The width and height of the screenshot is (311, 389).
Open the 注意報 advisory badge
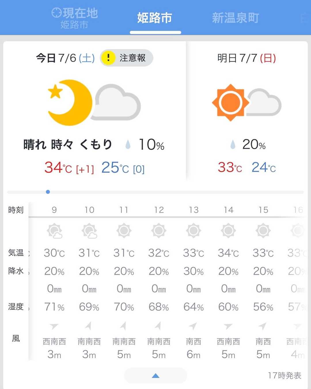(x=127, y=58)
